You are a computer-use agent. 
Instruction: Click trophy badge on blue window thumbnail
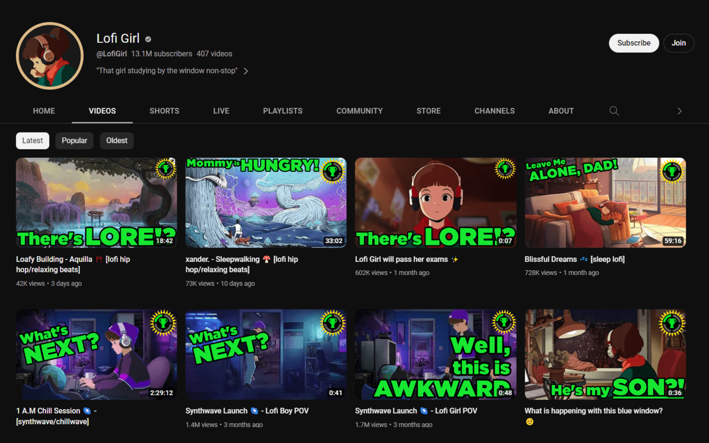[672, 322]
